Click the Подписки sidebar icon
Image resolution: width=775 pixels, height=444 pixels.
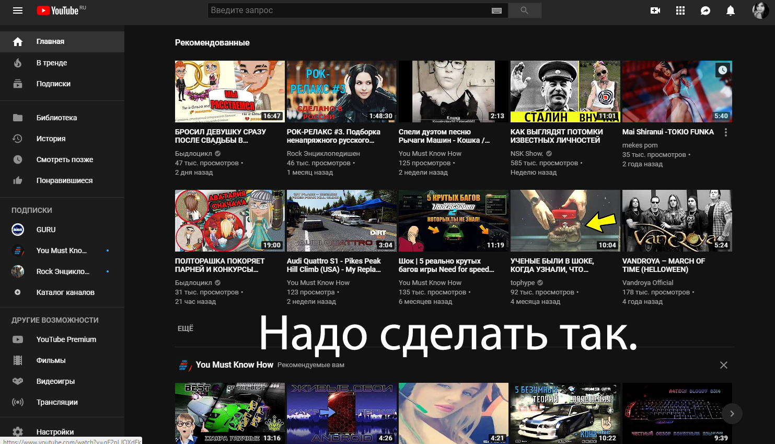click(18, 84)
